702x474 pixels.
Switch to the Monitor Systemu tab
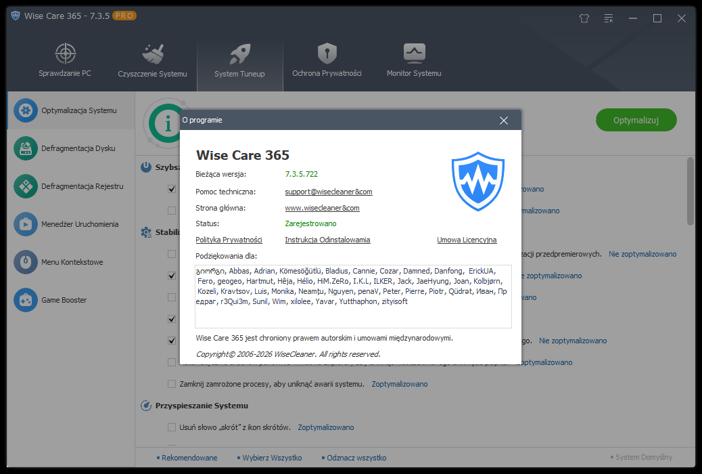click(414, 60)
